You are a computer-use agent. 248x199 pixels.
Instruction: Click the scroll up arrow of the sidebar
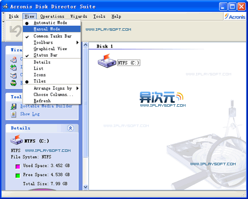[85, 45]
